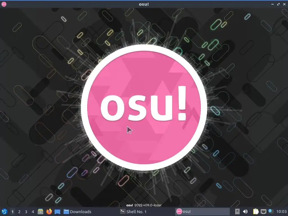The image size is (288, 216).
Task: Click the osu! icon in the title bar
Action: tap(4, 4)
